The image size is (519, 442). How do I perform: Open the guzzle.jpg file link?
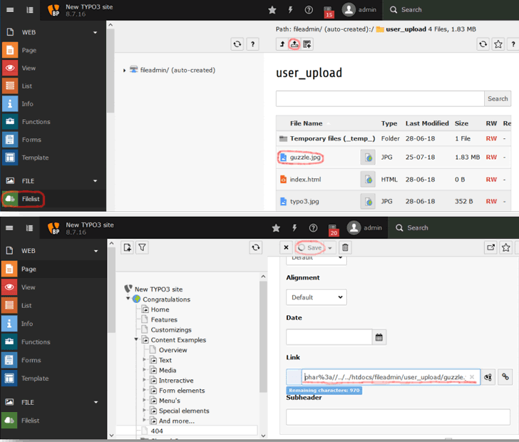(x=305, y=157)
